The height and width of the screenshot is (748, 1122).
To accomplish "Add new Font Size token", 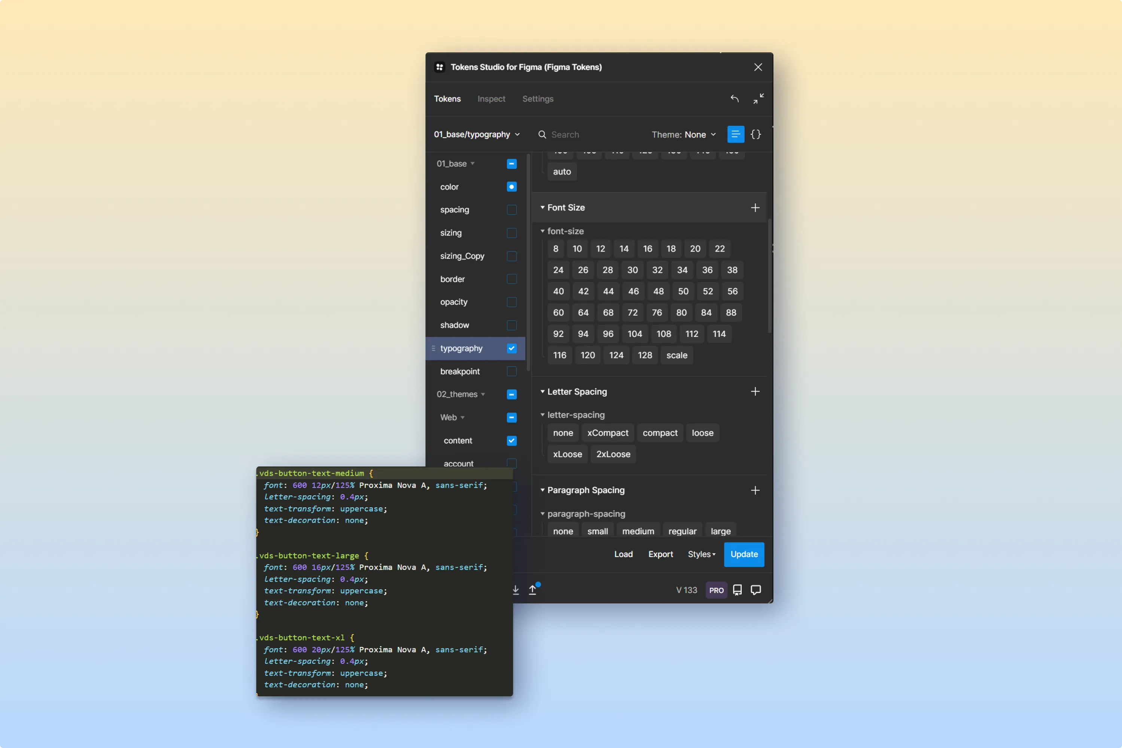I will point(755,207).
